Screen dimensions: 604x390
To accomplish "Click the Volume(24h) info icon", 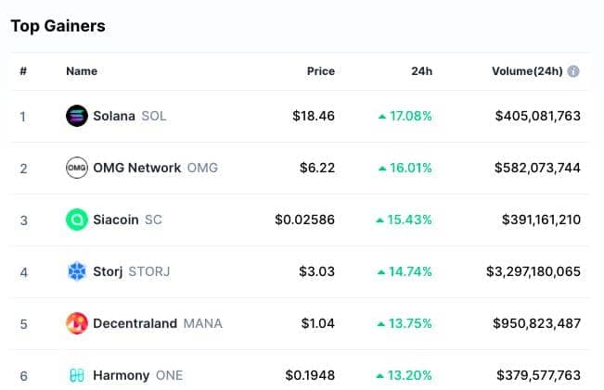I will [573, 71].
